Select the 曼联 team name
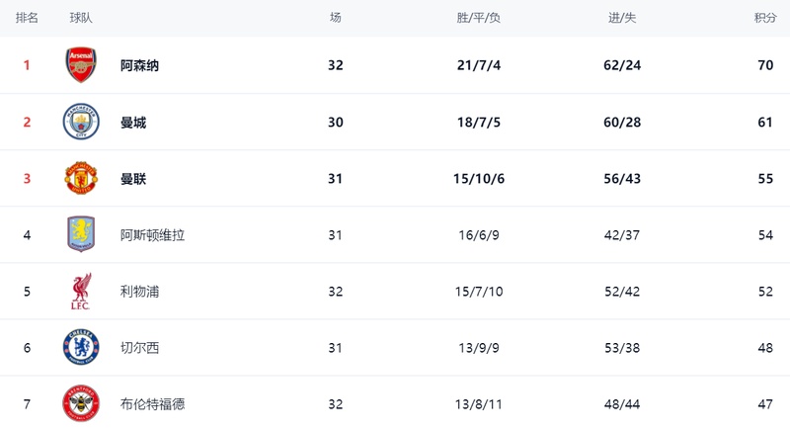790x431 pixels. 133,179
